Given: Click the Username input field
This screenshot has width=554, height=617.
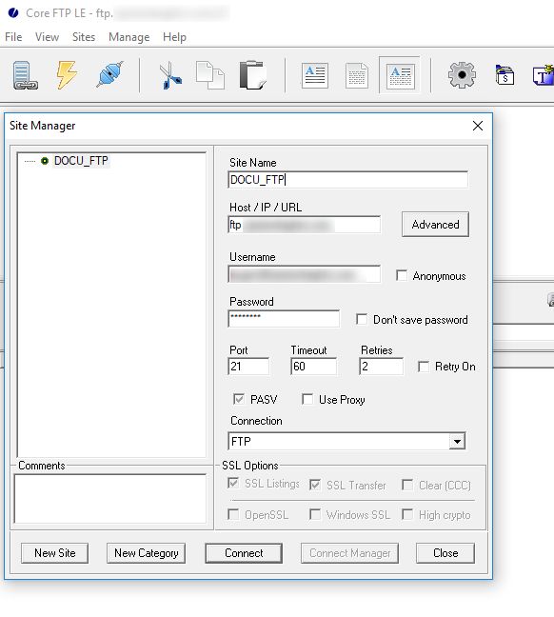Looking at the screenshot, I should click(305, 274).
